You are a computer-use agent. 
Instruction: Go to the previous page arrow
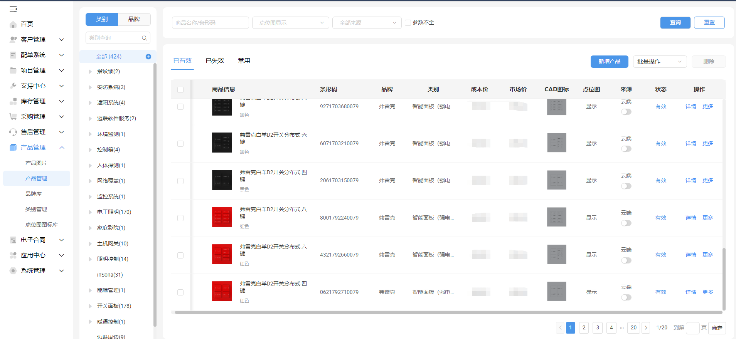click(560, 328)
